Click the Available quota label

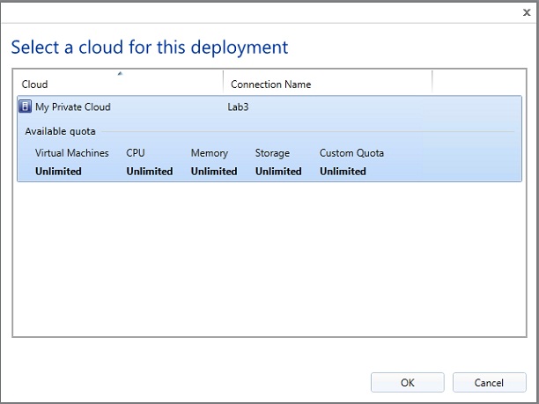60,131
